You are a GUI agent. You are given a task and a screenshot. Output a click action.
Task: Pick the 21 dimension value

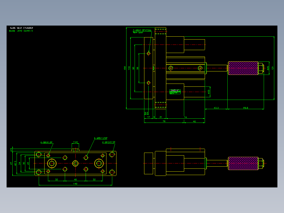click(x=160, y=117)
